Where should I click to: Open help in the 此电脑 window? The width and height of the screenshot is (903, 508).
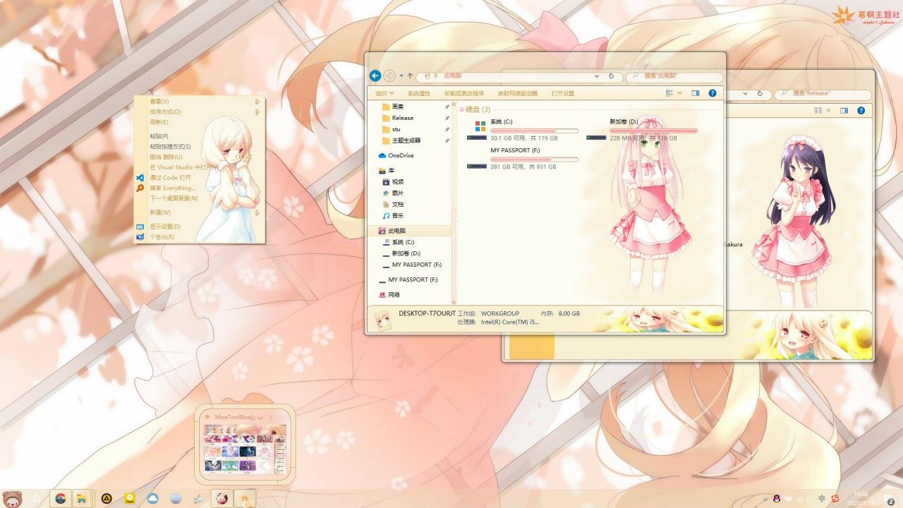713,93
